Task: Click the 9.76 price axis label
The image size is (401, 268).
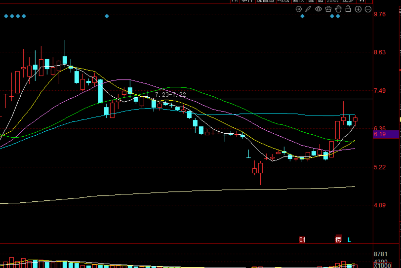Action: (x=380, y=14)
